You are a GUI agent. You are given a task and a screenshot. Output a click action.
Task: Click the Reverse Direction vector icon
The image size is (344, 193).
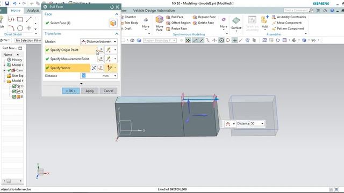[94, 68]
